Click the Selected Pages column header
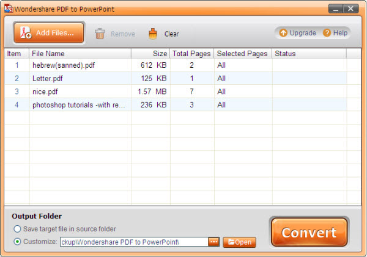Screen dimensions: 367x257 (243, 54)
